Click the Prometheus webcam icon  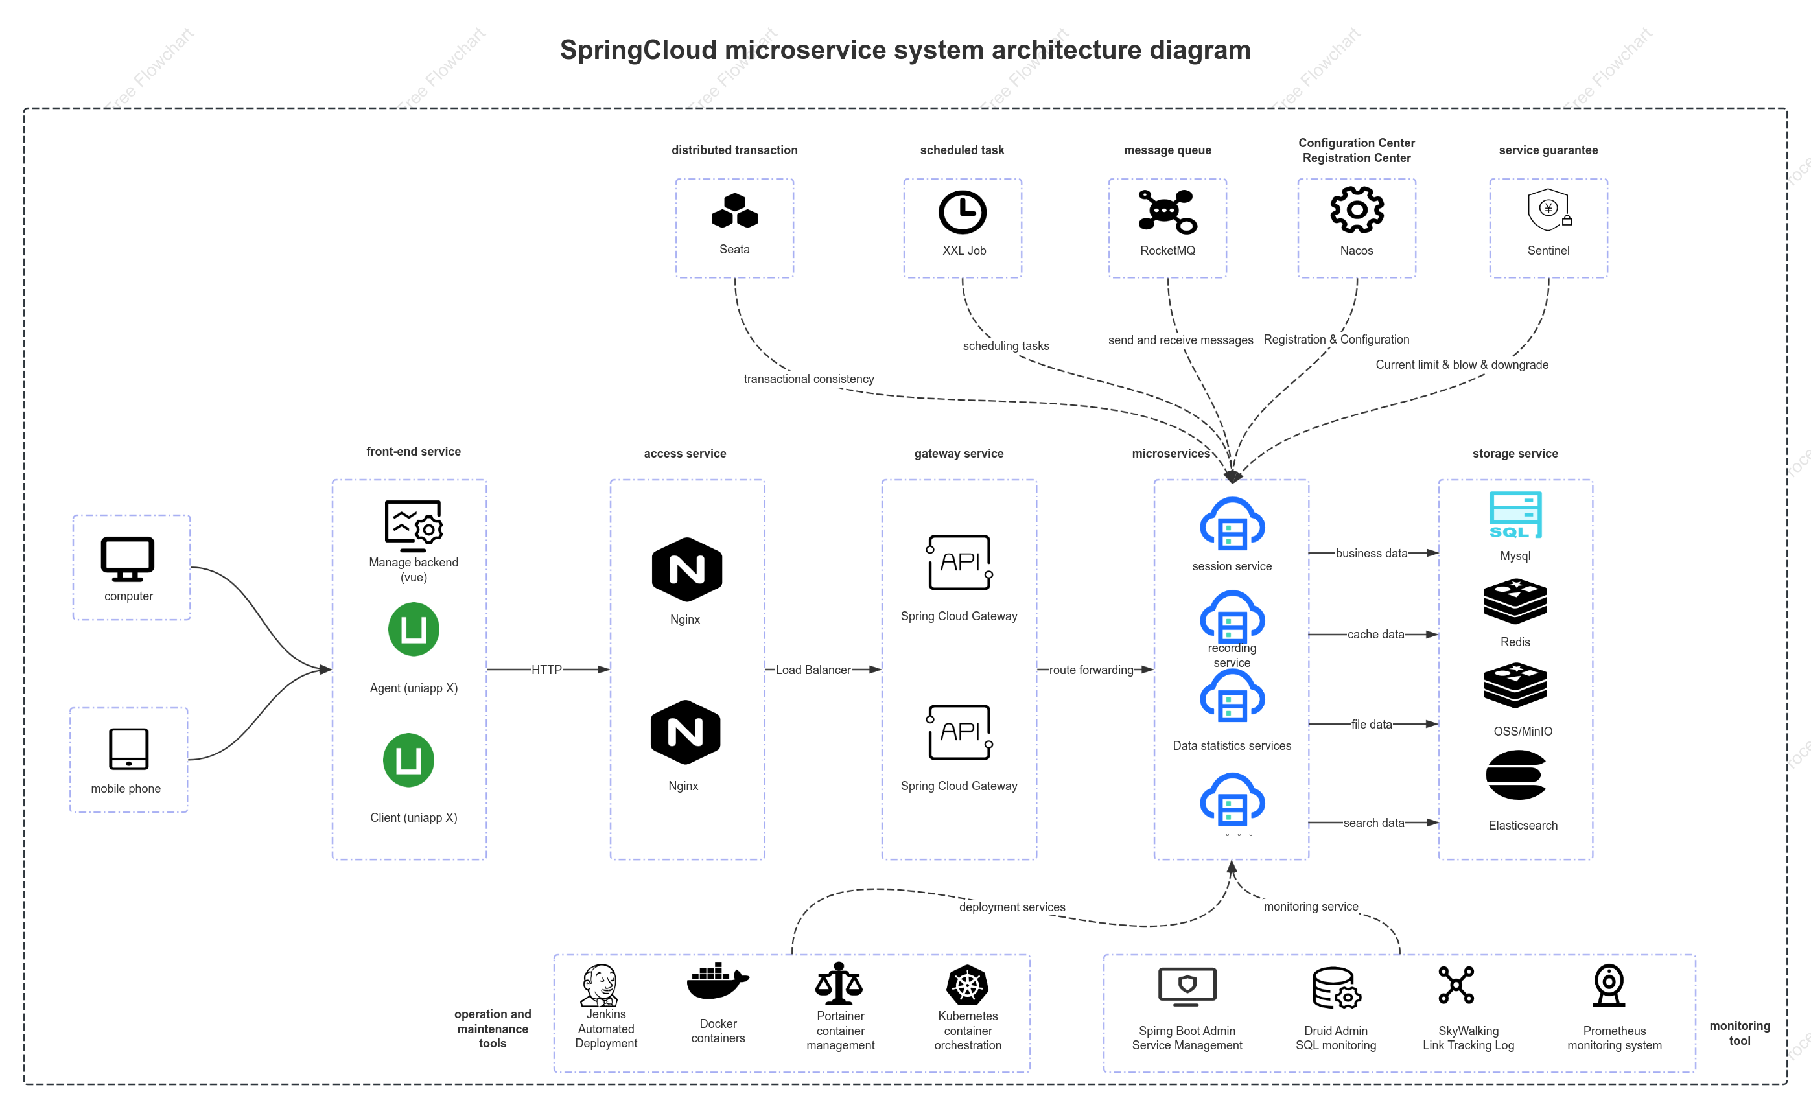(x=1609, y=986)
